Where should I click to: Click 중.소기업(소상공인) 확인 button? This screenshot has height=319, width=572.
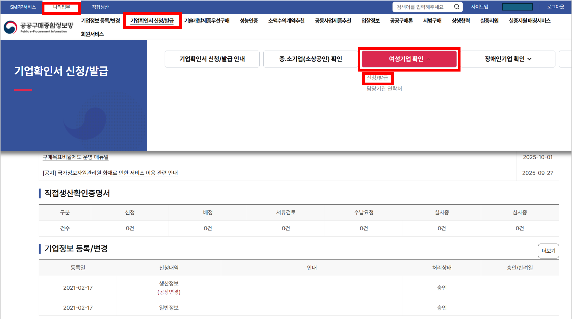tap(310, 59)
